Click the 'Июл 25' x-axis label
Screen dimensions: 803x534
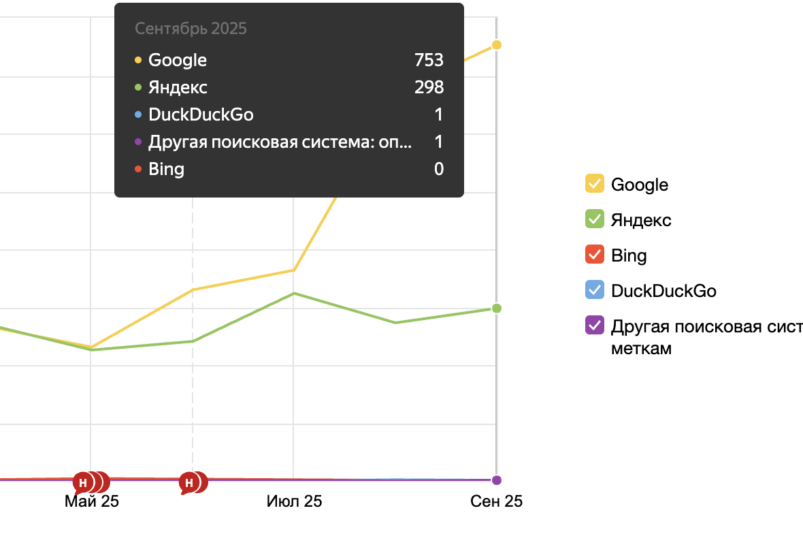click(x=294, y=502)
